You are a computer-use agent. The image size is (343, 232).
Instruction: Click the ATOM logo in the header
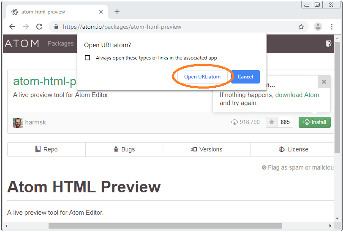tap(22, 43)
